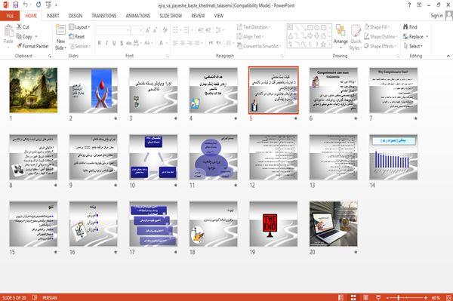453x301 pixels.
Task: Click Reset in the Slides group
Action: 77,36
